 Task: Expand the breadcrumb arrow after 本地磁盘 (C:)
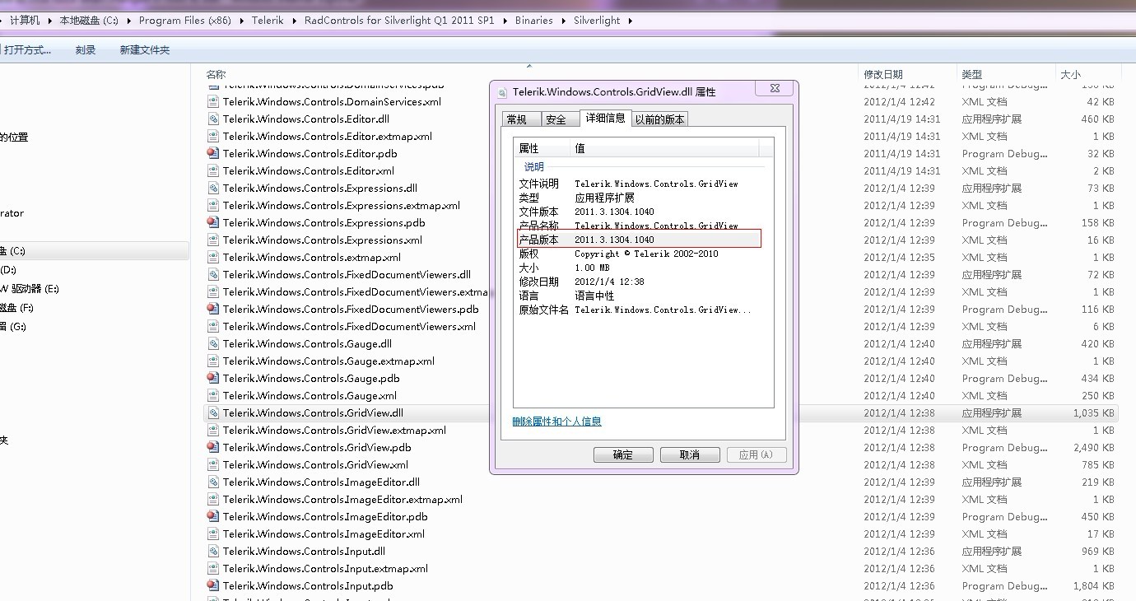coord(129,21)
